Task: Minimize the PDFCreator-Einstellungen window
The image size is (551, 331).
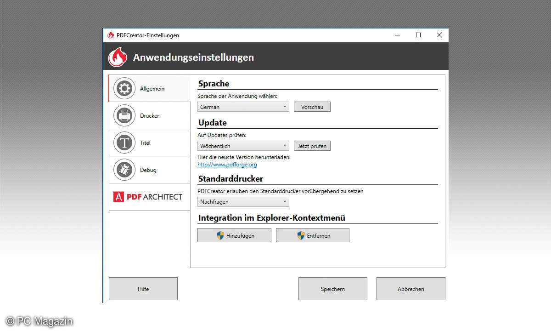Action: click(x=397, y=35)
